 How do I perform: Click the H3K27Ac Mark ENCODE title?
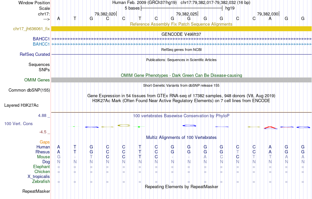pos(181,101)
